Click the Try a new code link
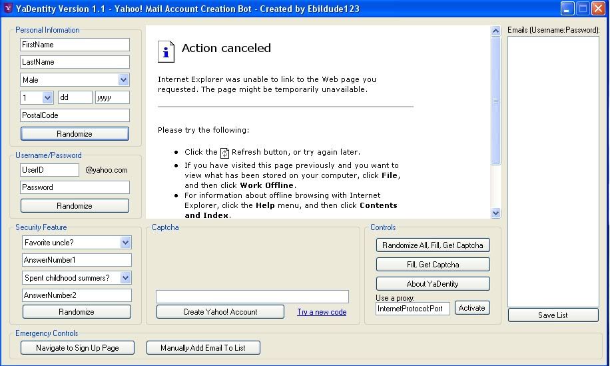 322,312
